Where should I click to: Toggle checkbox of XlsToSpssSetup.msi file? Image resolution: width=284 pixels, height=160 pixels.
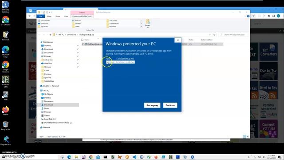pyautogui.click(x=83, y=44)
